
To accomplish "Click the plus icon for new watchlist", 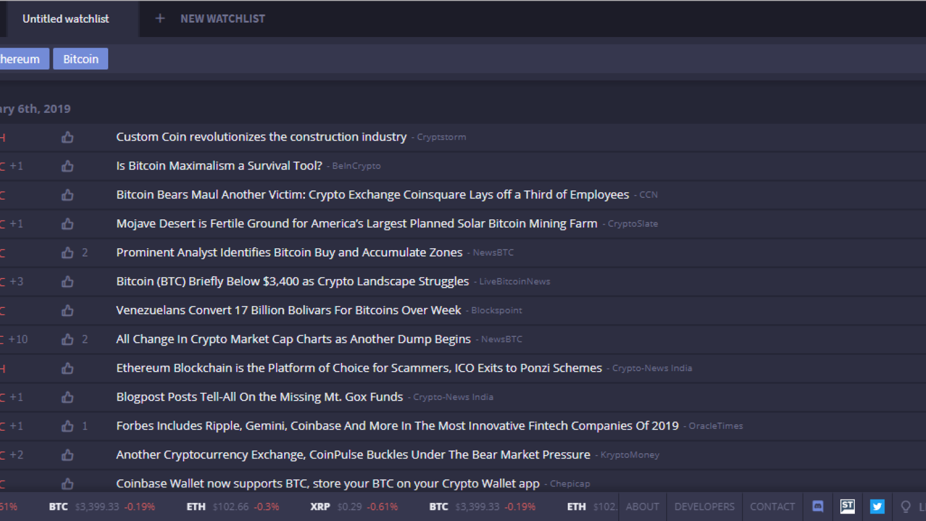I will [x=160, y=19].
